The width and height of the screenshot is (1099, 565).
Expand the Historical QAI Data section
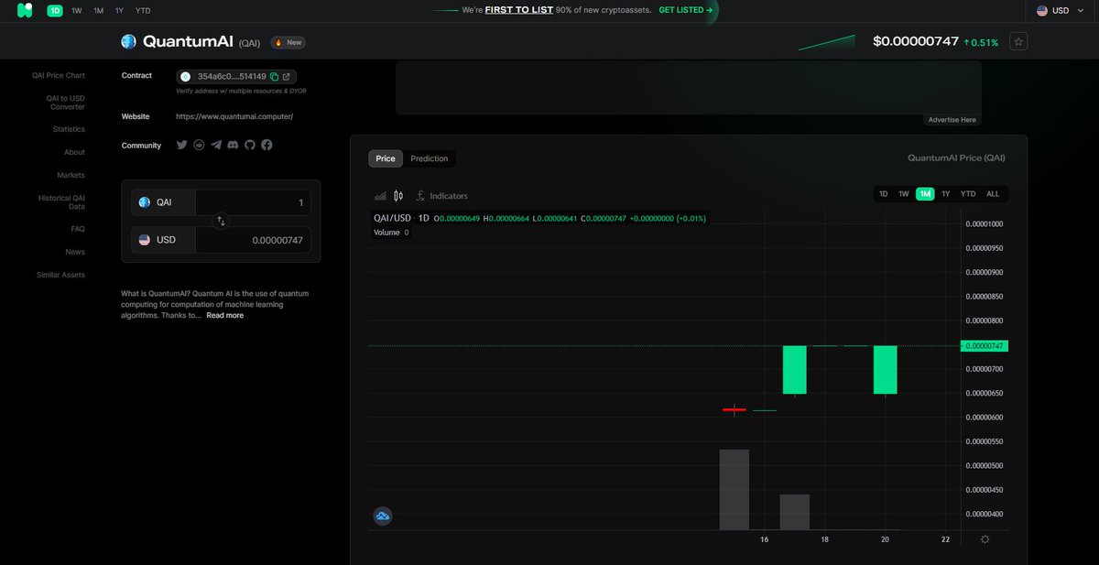61,201
